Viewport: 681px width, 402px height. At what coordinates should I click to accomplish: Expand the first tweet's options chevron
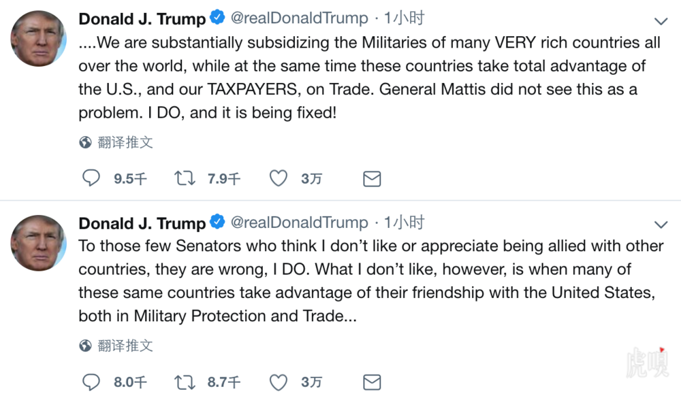[x=661, y=21]
